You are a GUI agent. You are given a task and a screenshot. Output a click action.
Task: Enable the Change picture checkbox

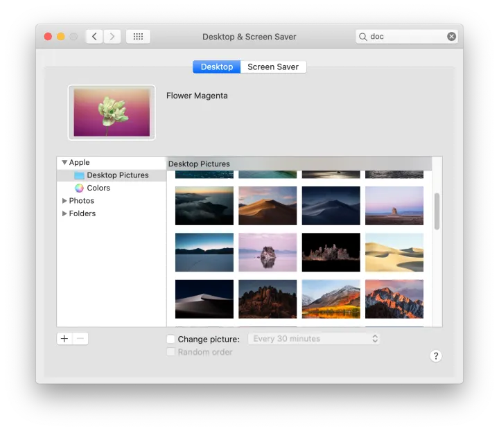point(170,340)
